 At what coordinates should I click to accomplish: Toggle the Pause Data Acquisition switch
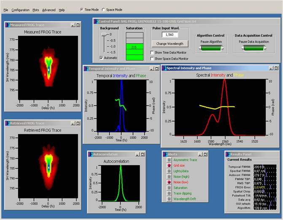[x=253, y=48]
